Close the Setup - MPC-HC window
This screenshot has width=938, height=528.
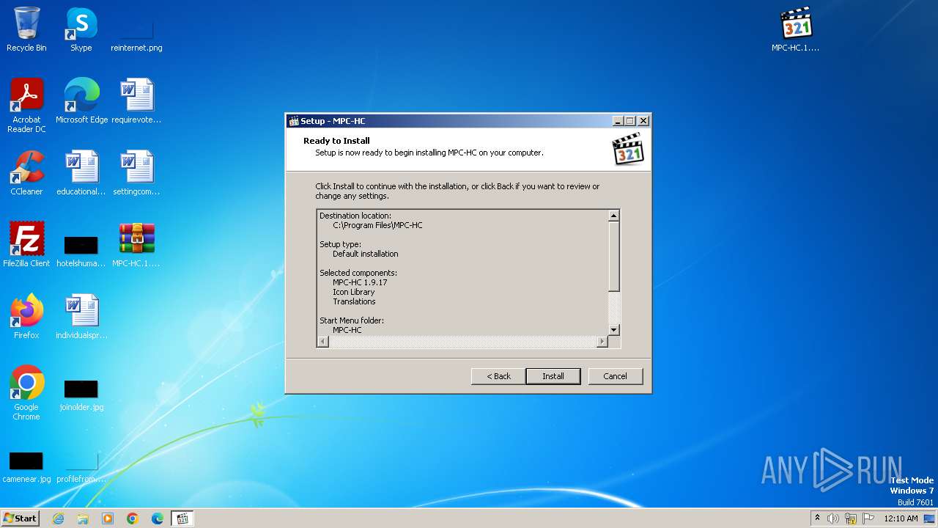pyautogui.click(x=643, y=121)
